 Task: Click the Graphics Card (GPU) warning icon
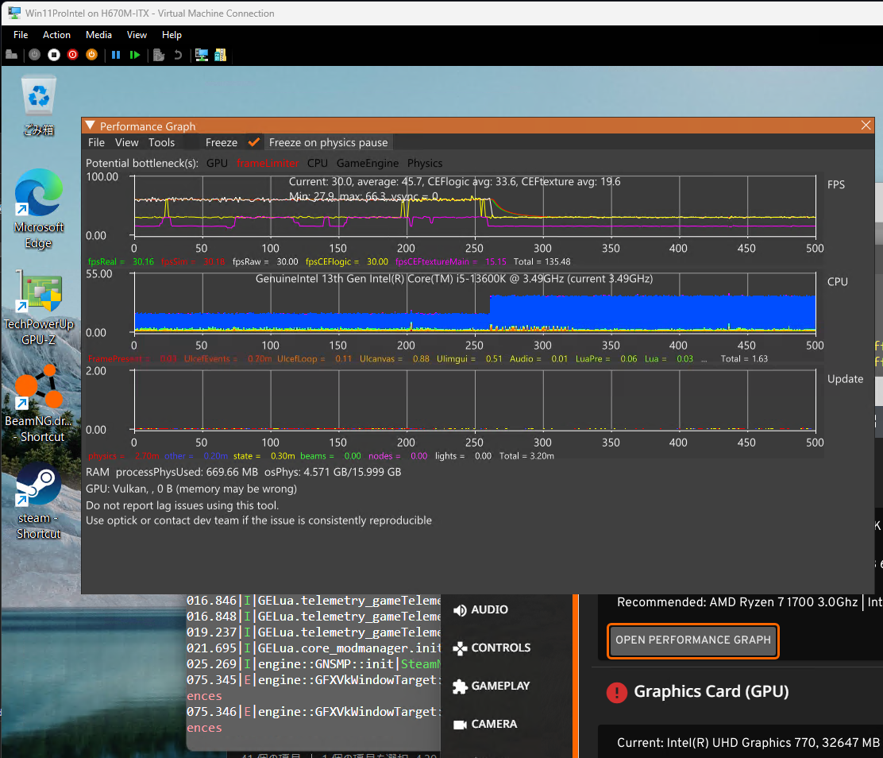(617, 692)
